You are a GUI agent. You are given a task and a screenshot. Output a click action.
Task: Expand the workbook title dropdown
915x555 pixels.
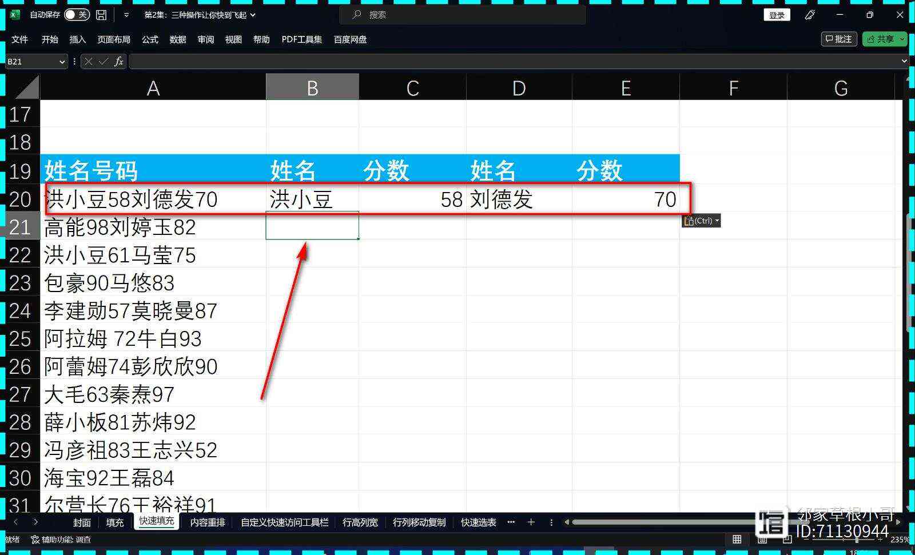coord(253,15)
